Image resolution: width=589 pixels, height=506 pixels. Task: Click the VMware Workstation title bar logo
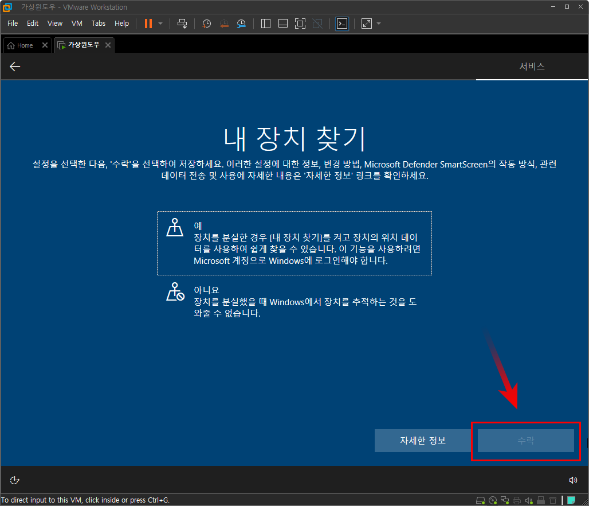7,7
